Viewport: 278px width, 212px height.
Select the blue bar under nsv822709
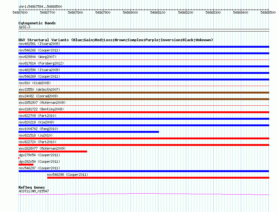[144, 119]
